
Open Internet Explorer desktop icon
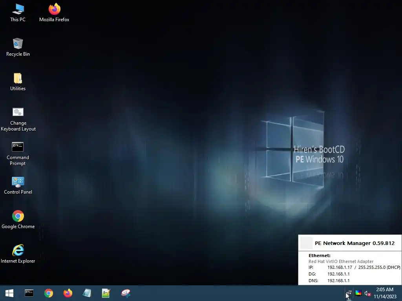point(18,254)
